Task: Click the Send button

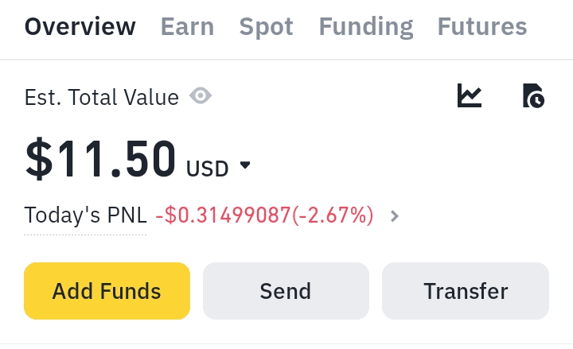Action: [286, 291]
